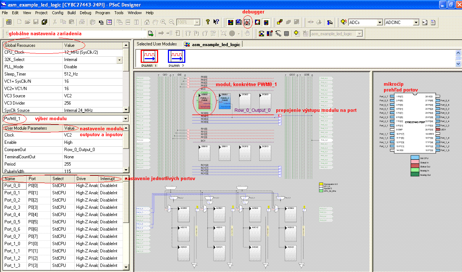Click the Cut scissors icon
The width and height of the screenshot is (462, 272).
[x=55, y=22]
